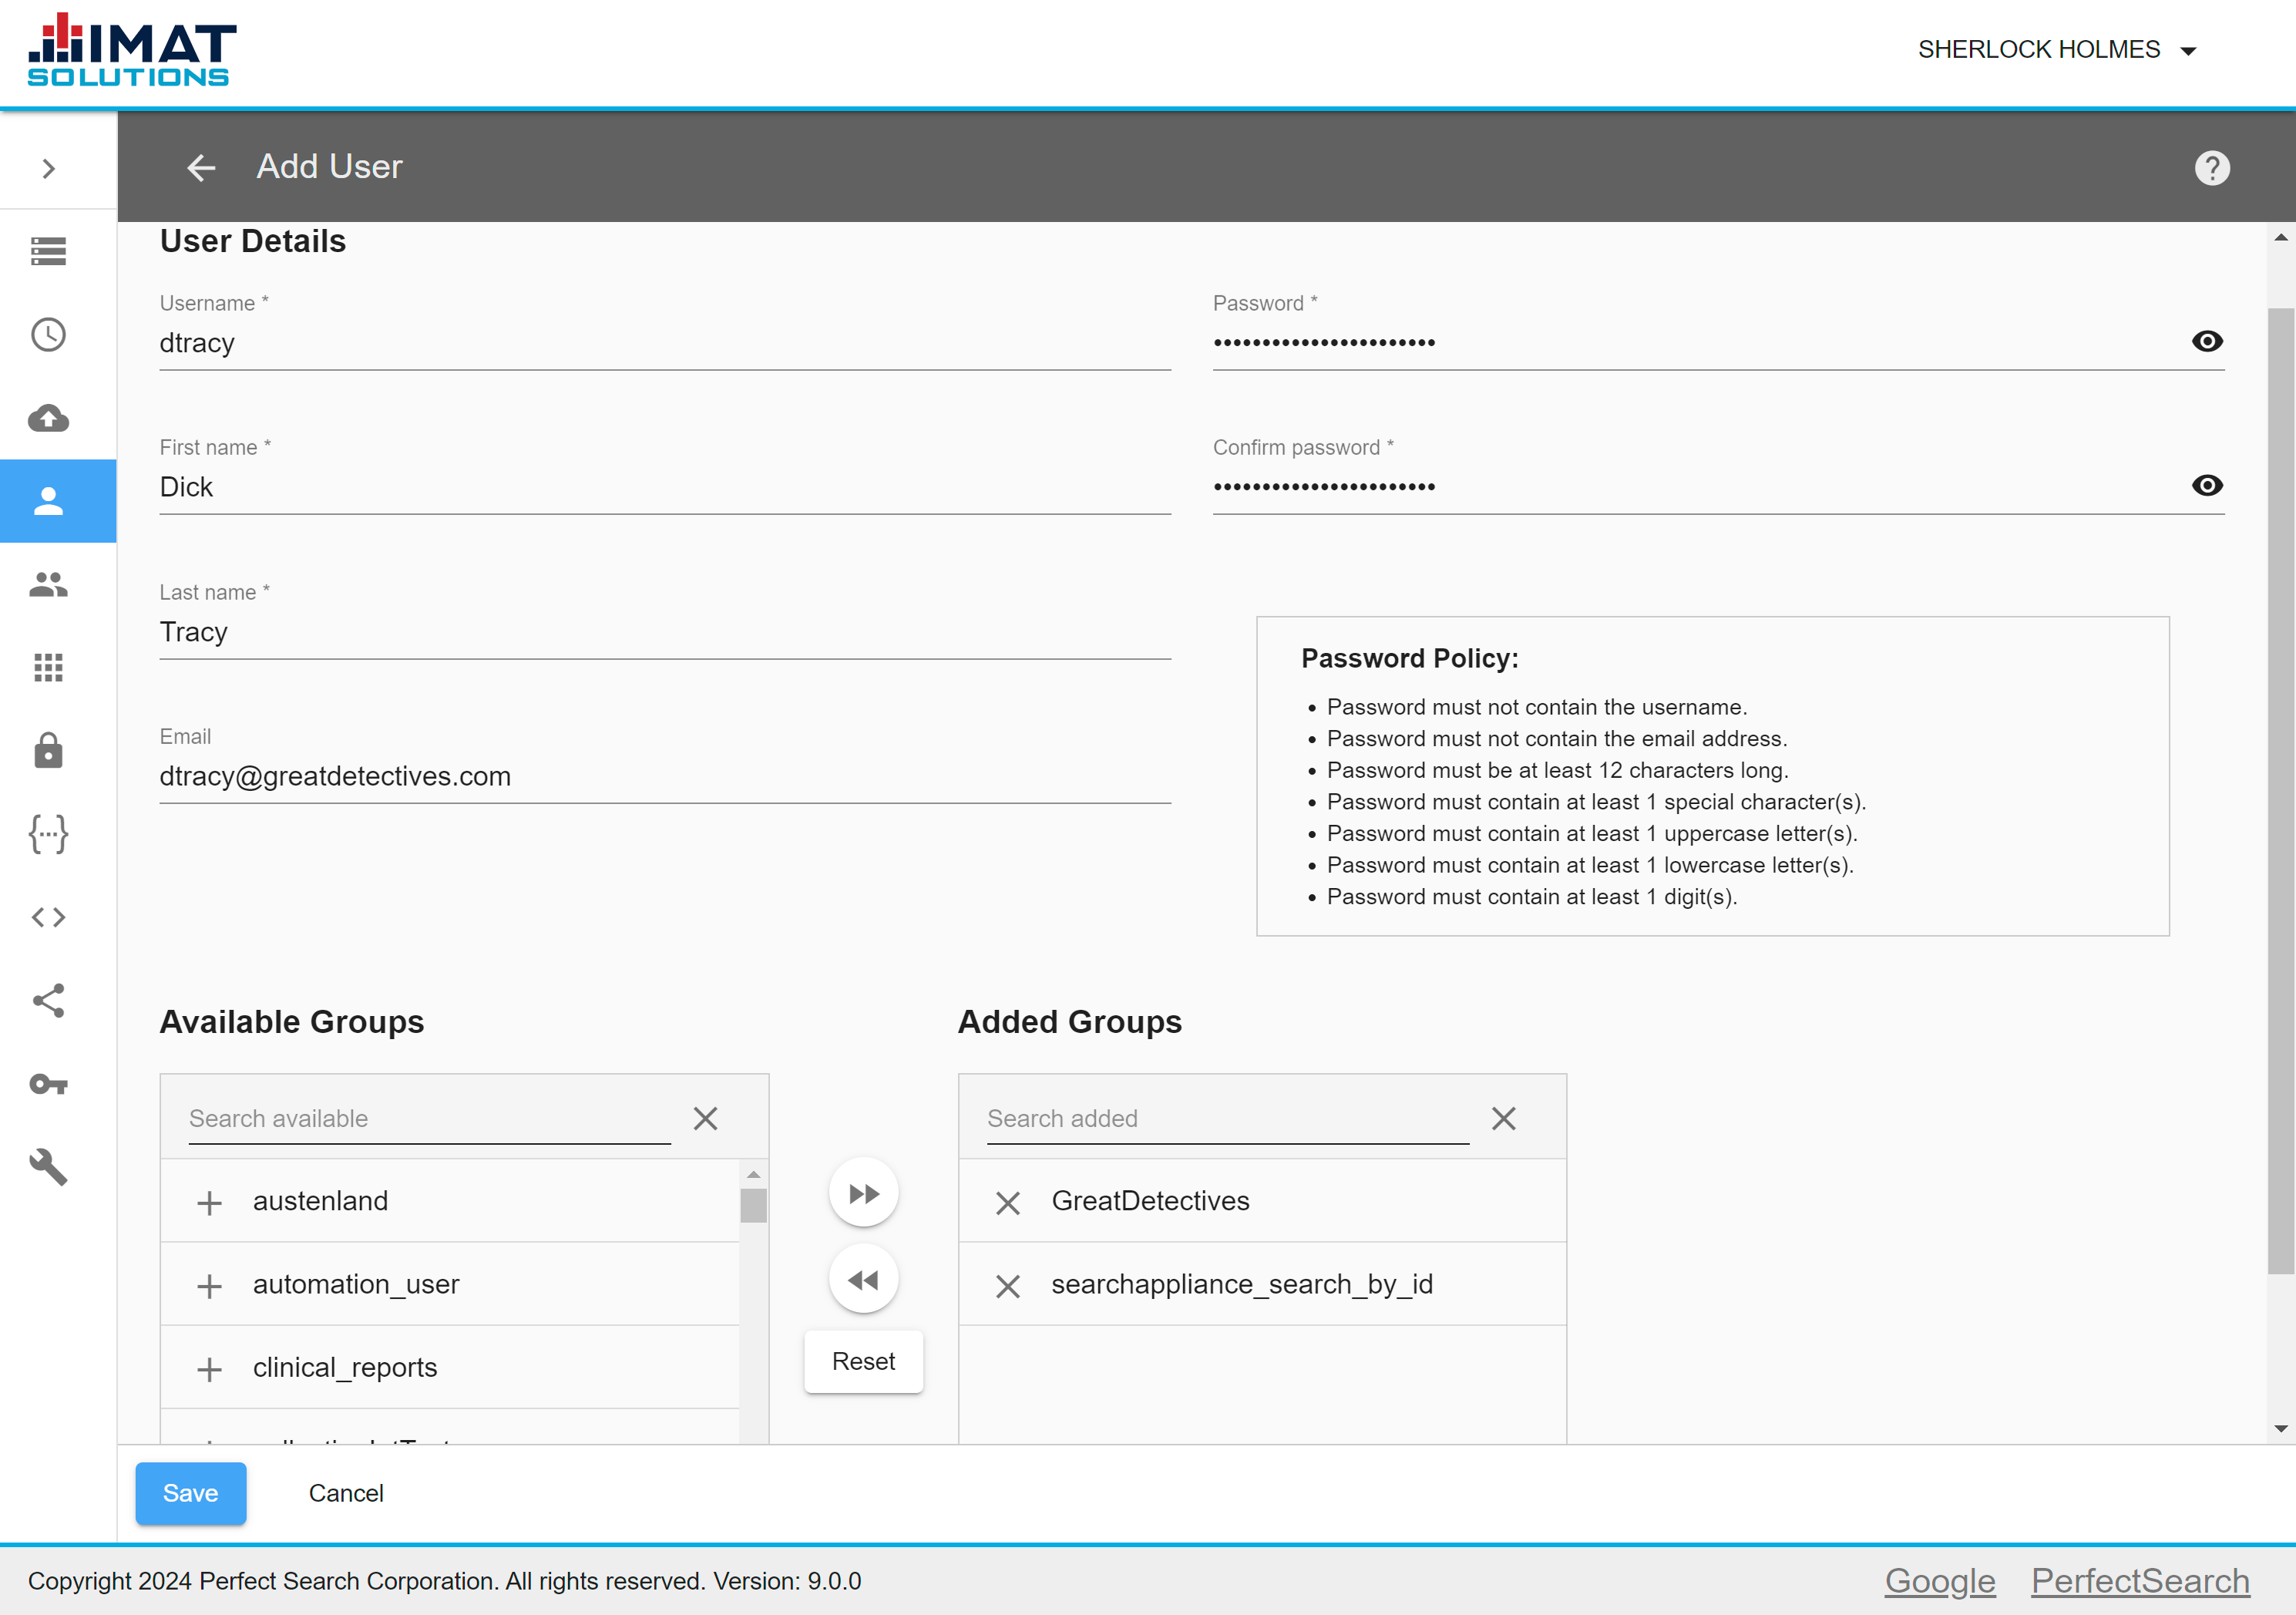The height and width of the screenshot is (1615, 2296).
Task: Add the clinical_reports group
Action: [x=209, y=1369]
